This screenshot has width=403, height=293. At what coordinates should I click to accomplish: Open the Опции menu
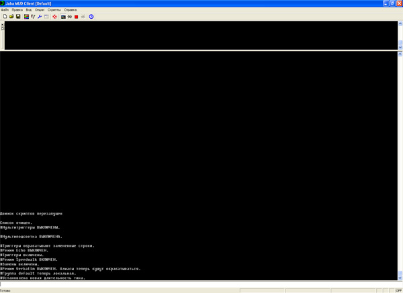coord(40,10)
